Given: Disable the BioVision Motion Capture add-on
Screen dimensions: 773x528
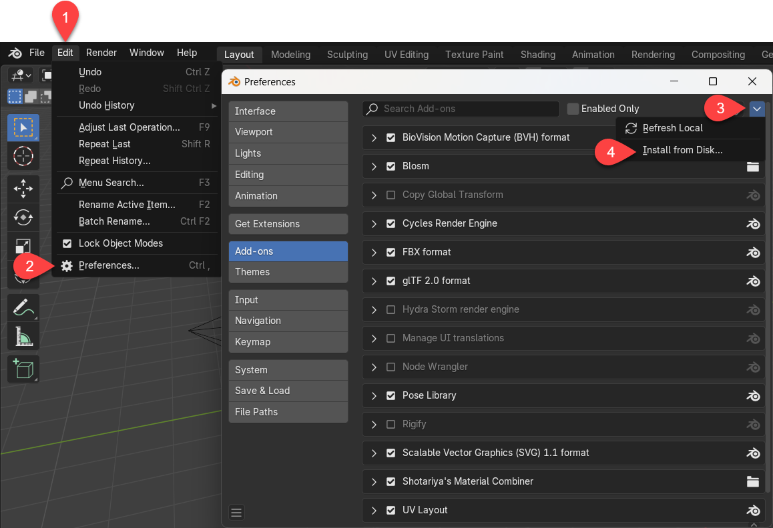Looking at the screenshot, I should pos(391,138).
